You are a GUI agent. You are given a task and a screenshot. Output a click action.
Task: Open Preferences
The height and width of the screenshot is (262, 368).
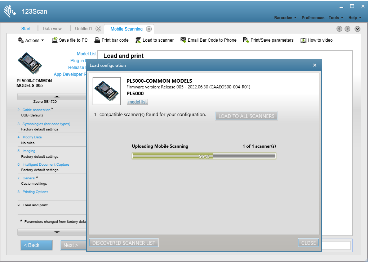click(313, 18)
